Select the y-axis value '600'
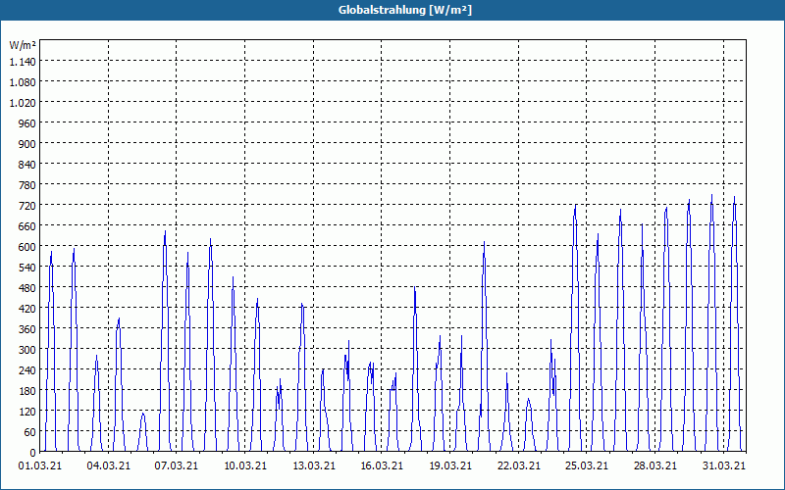 tap(28, 247)
